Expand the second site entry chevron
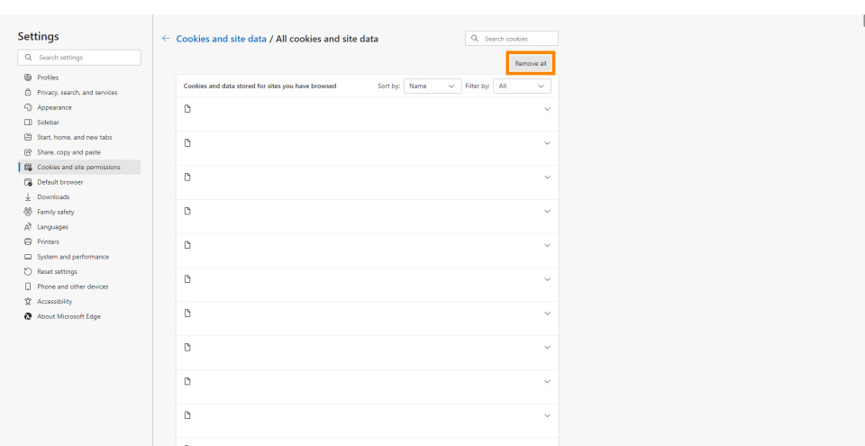Image resolution: width=865 pixels, height=446 pixels. pos(547,143)
